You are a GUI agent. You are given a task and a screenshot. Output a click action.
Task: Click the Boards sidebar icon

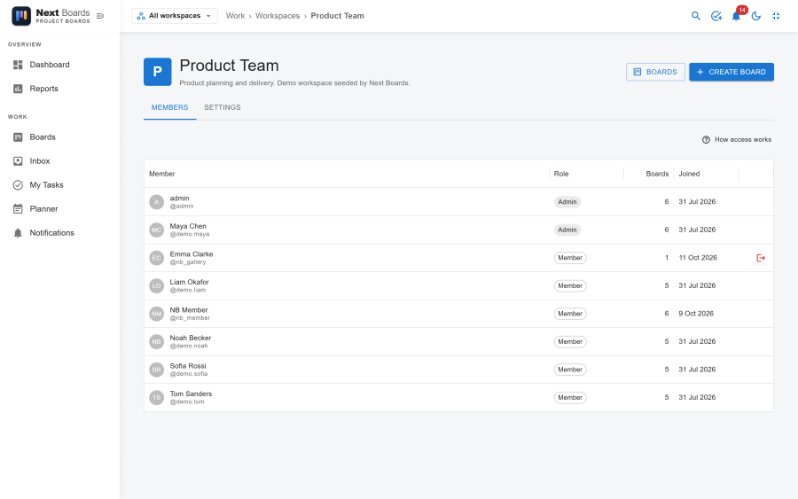18,136
